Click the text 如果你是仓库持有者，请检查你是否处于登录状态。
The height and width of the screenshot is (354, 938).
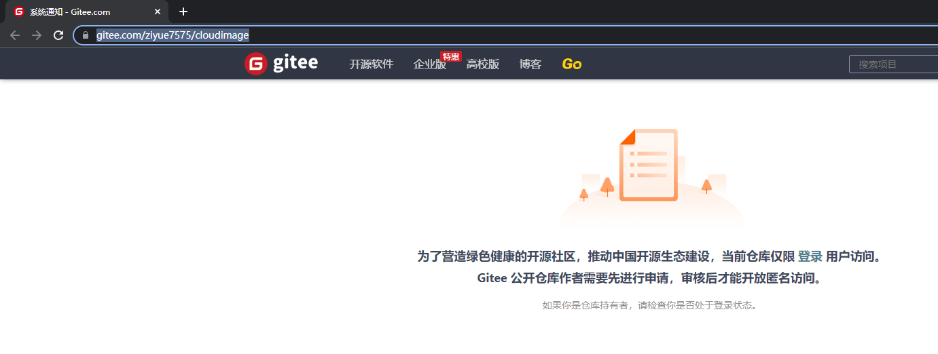point(649,305)
